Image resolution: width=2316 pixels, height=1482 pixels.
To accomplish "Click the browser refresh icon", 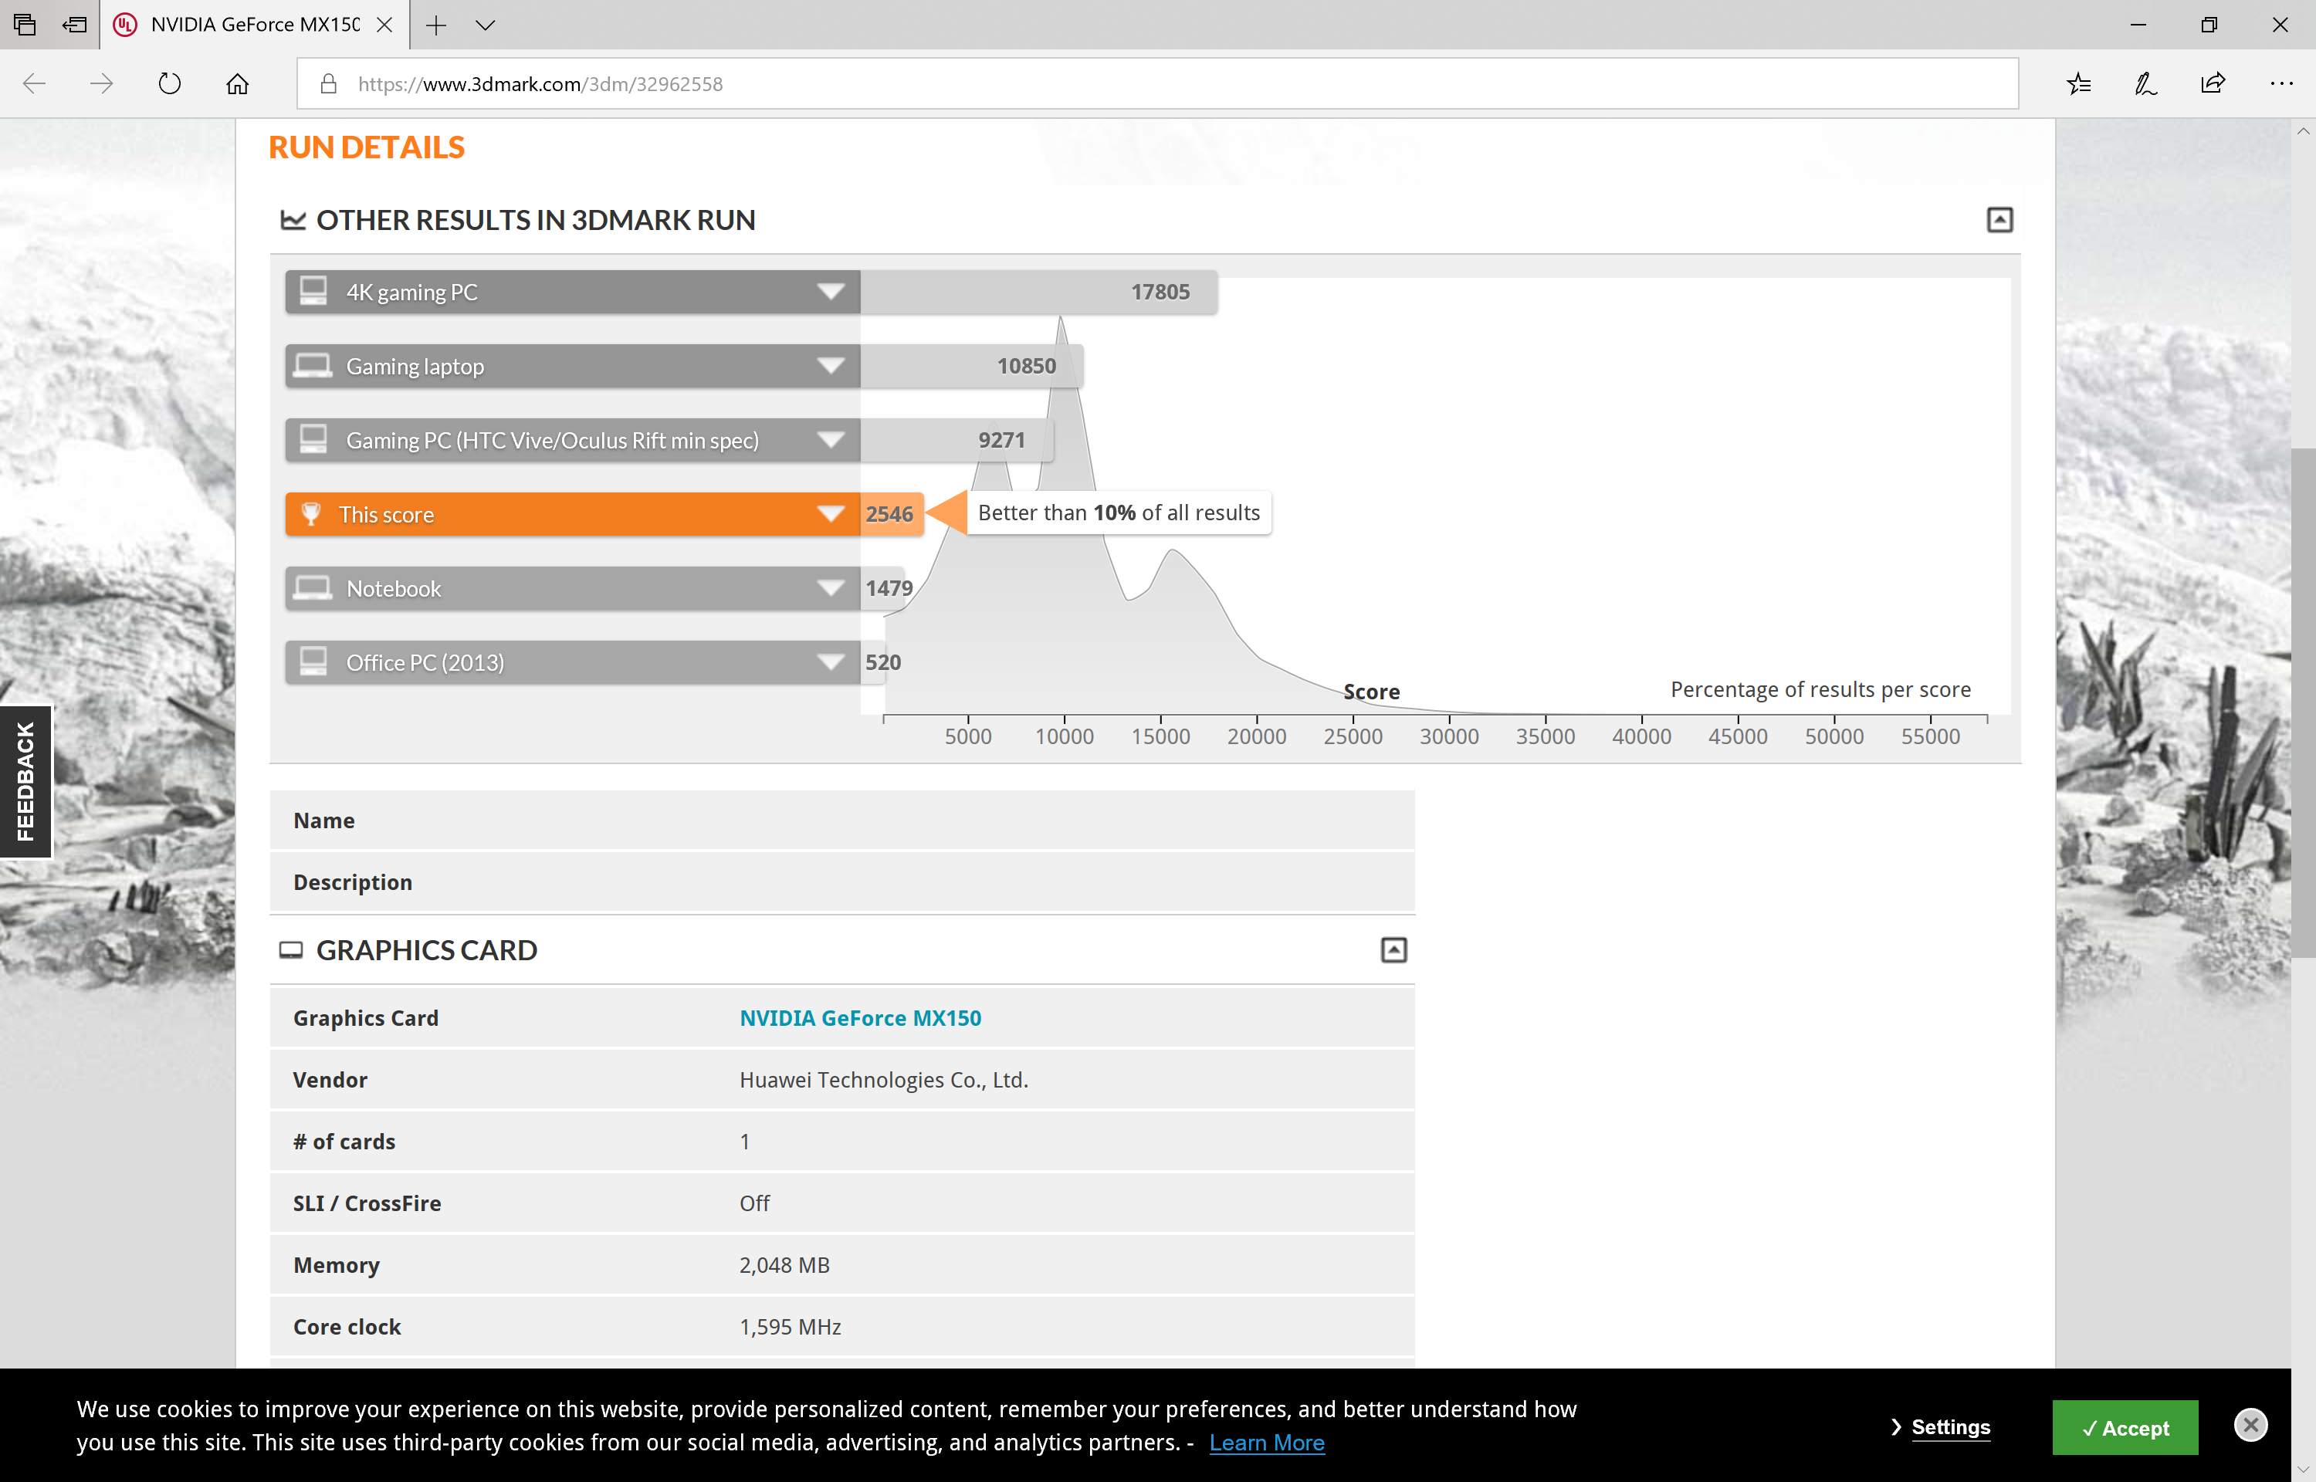I will [169, 83].
